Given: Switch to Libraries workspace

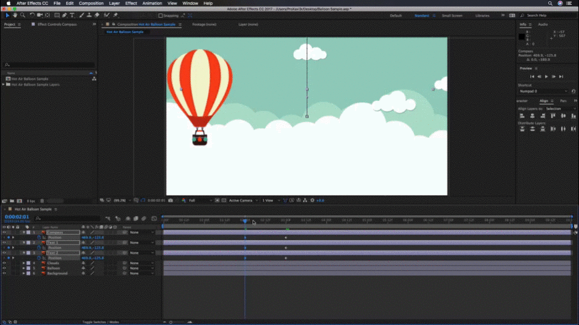Looking at the screenshot, I should click(482, 15).
